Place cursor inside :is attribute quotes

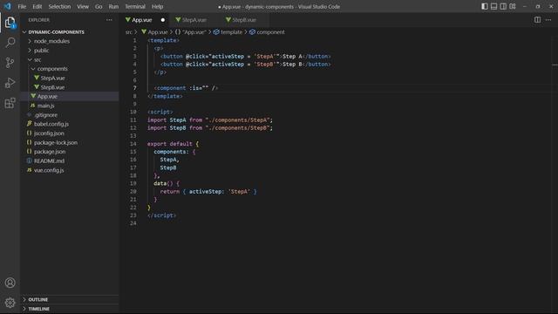pos(206,88)
